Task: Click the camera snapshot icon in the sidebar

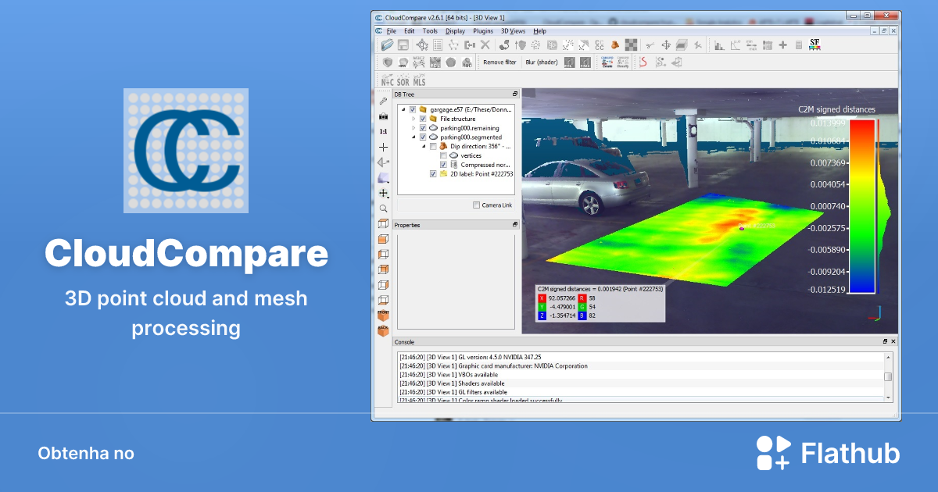Action: coord(383,116)
